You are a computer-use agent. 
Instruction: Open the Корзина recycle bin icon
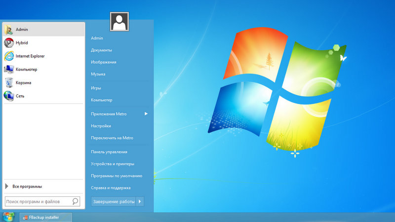pos(9,82)
